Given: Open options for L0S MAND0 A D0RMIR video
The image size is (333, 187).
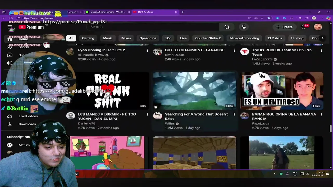Looking at the screenshot, I should click(147, 115).
